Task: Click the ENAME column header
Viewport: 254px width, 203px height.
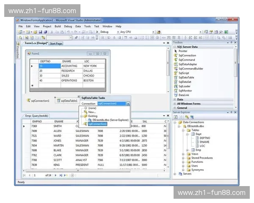Action: point(59,121)
